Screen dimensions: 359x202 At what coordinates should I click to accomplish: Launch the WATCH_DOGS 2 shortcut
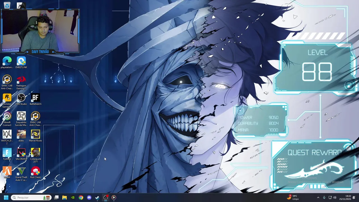pyautogui.click(x=7, y=137)
